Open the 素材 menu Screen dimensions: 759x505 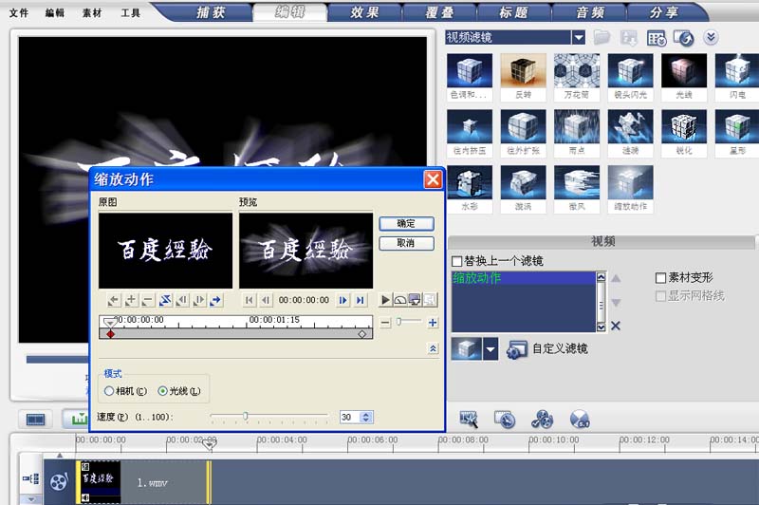click(92, 13)
